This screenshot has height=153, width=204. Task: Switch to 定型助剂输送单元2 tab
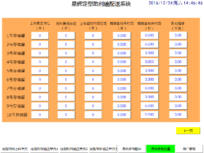coord(74,149)
